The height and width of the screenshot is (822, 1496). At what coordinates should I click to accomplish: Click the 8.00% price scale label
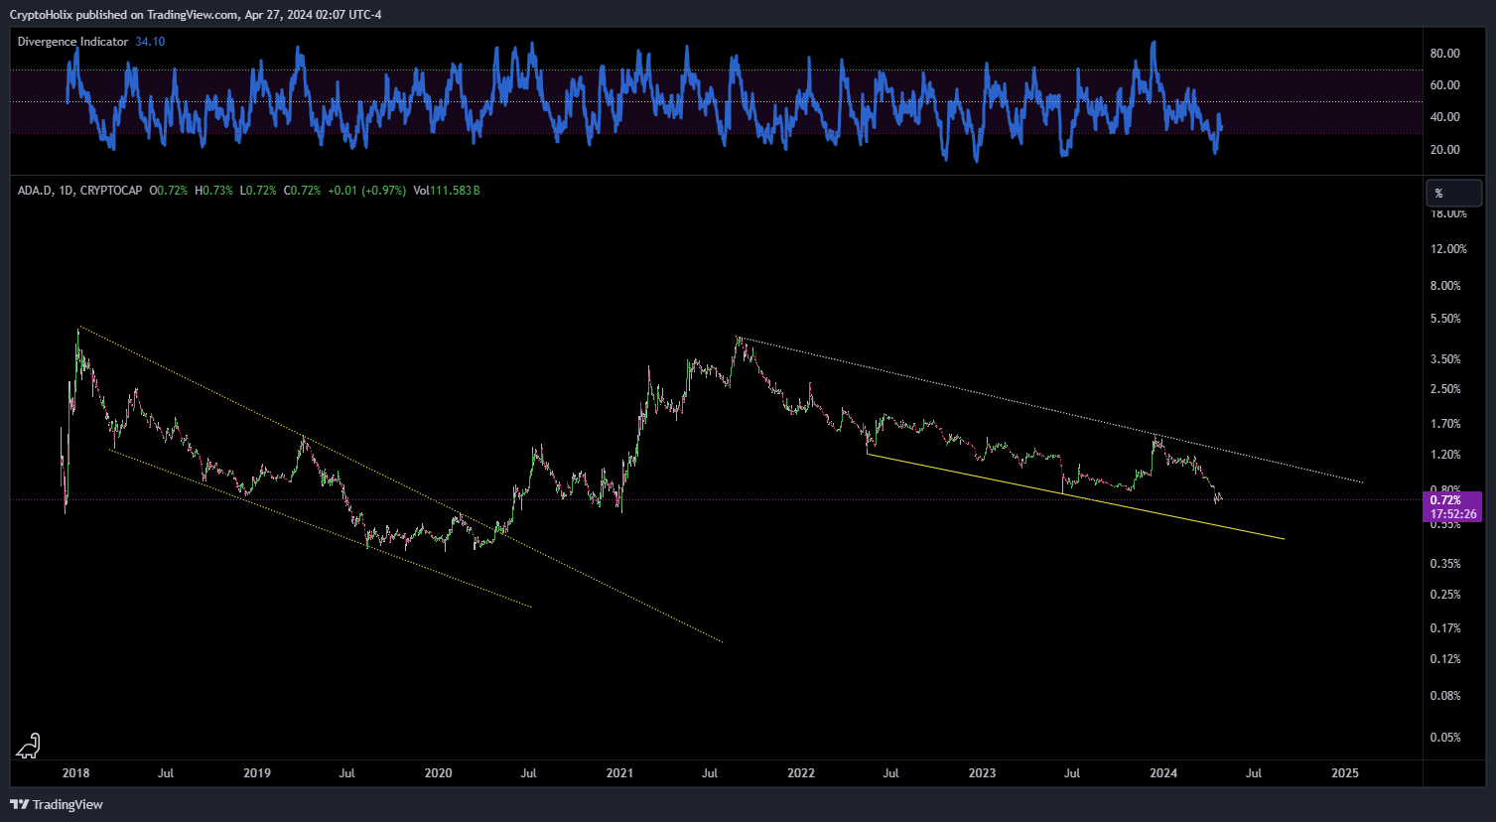[x=1445, y=286]
